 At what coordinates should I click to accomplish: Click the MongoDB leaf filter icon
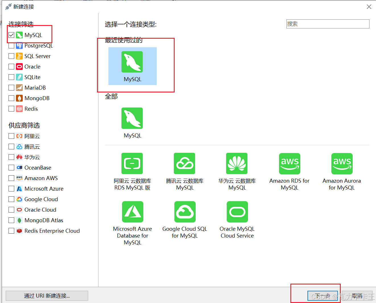[19, 98]
